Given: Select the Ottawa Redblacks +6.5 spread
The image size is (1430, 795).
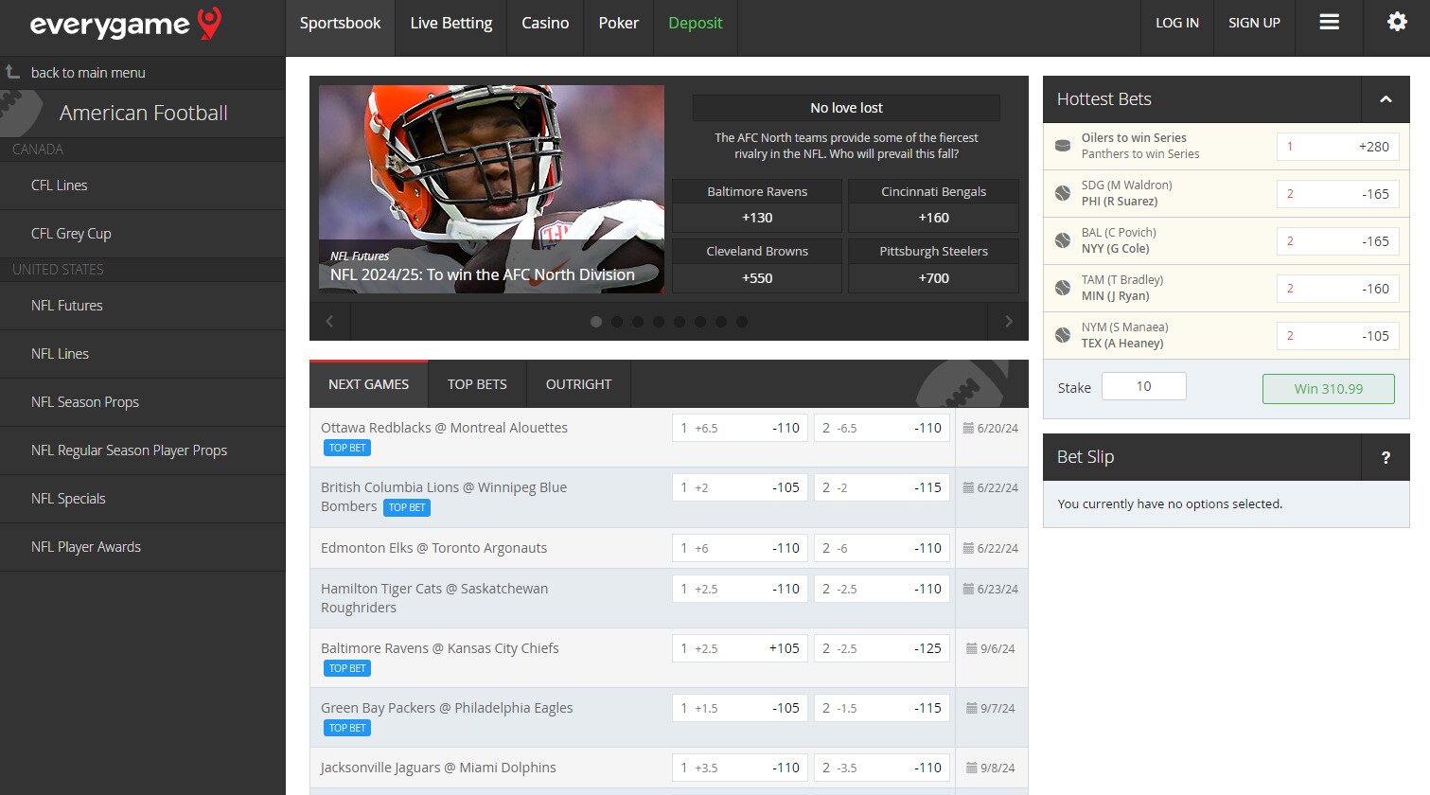Looking at the screenshot, I should (739, 428).
